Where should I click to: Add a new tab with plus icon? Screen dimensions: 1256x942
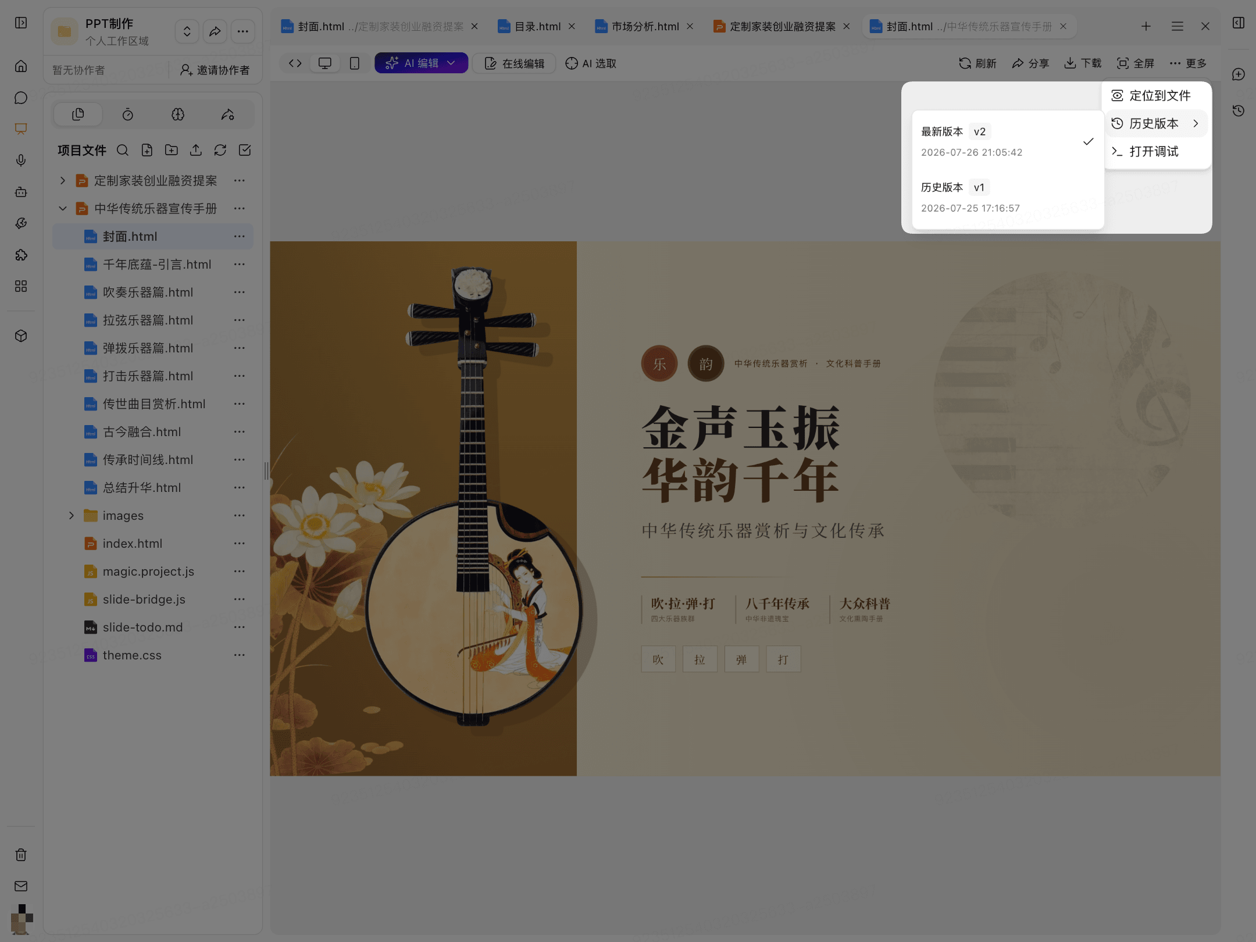(1146, 27)
